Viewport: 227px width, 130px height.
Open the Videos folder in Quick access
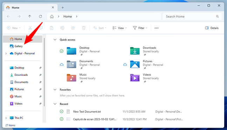[x=144, y=78]
